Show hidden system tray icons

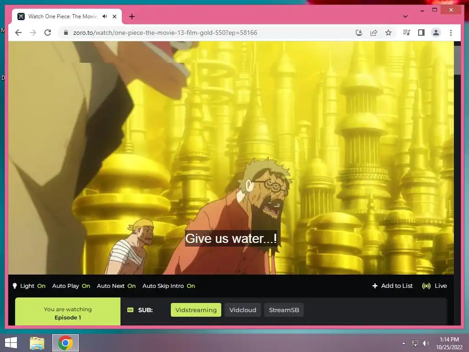pos(404,343)
